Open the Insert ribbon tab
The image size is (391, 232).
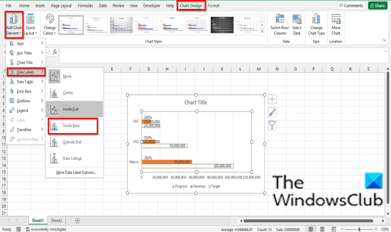pyautogui.click(x=40, y=6)
